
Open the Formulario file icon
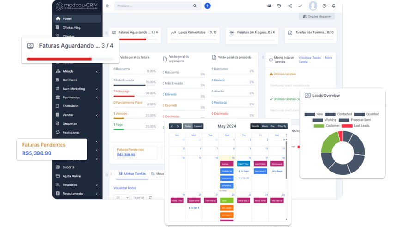[57, 106]
